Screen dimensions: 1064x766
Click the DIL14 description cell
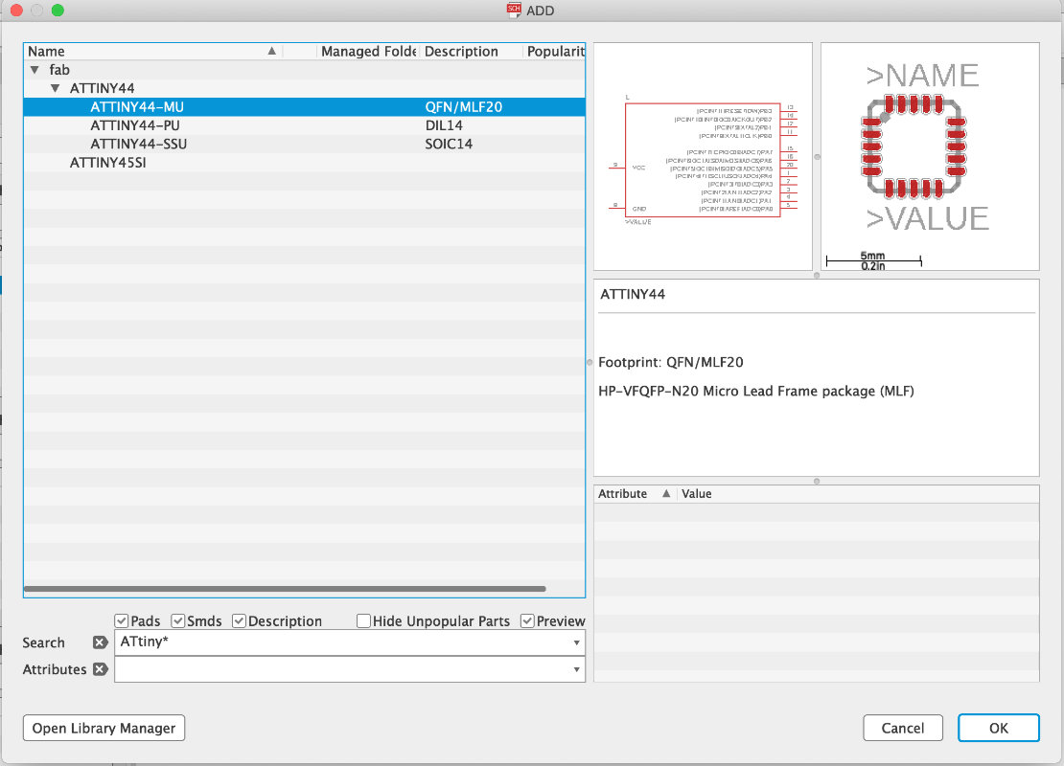click(x=444, y=125)
